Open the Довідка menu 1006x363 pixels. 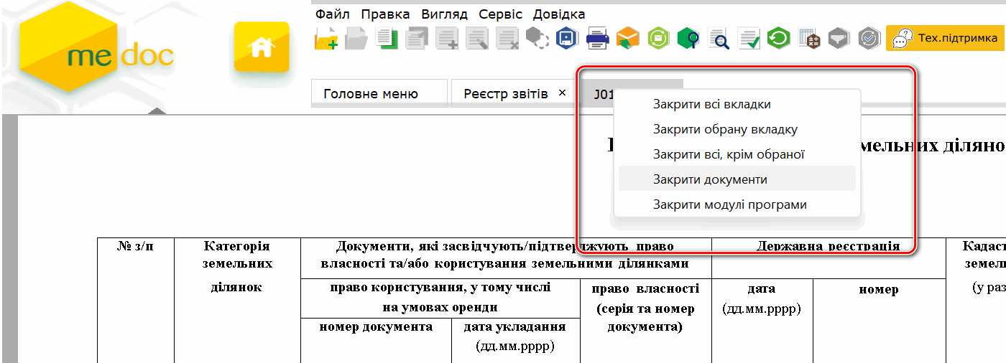[x=558, y=14]
